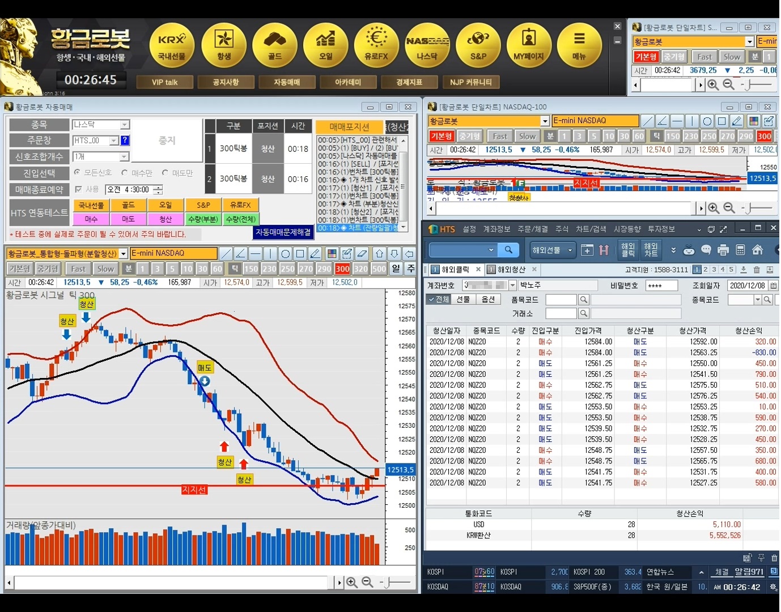Image resolution: width=781 pixels, height=612 pixels.
Task: Open calculator icon in HTS toolbar
Action: click(x=740, y=250)
